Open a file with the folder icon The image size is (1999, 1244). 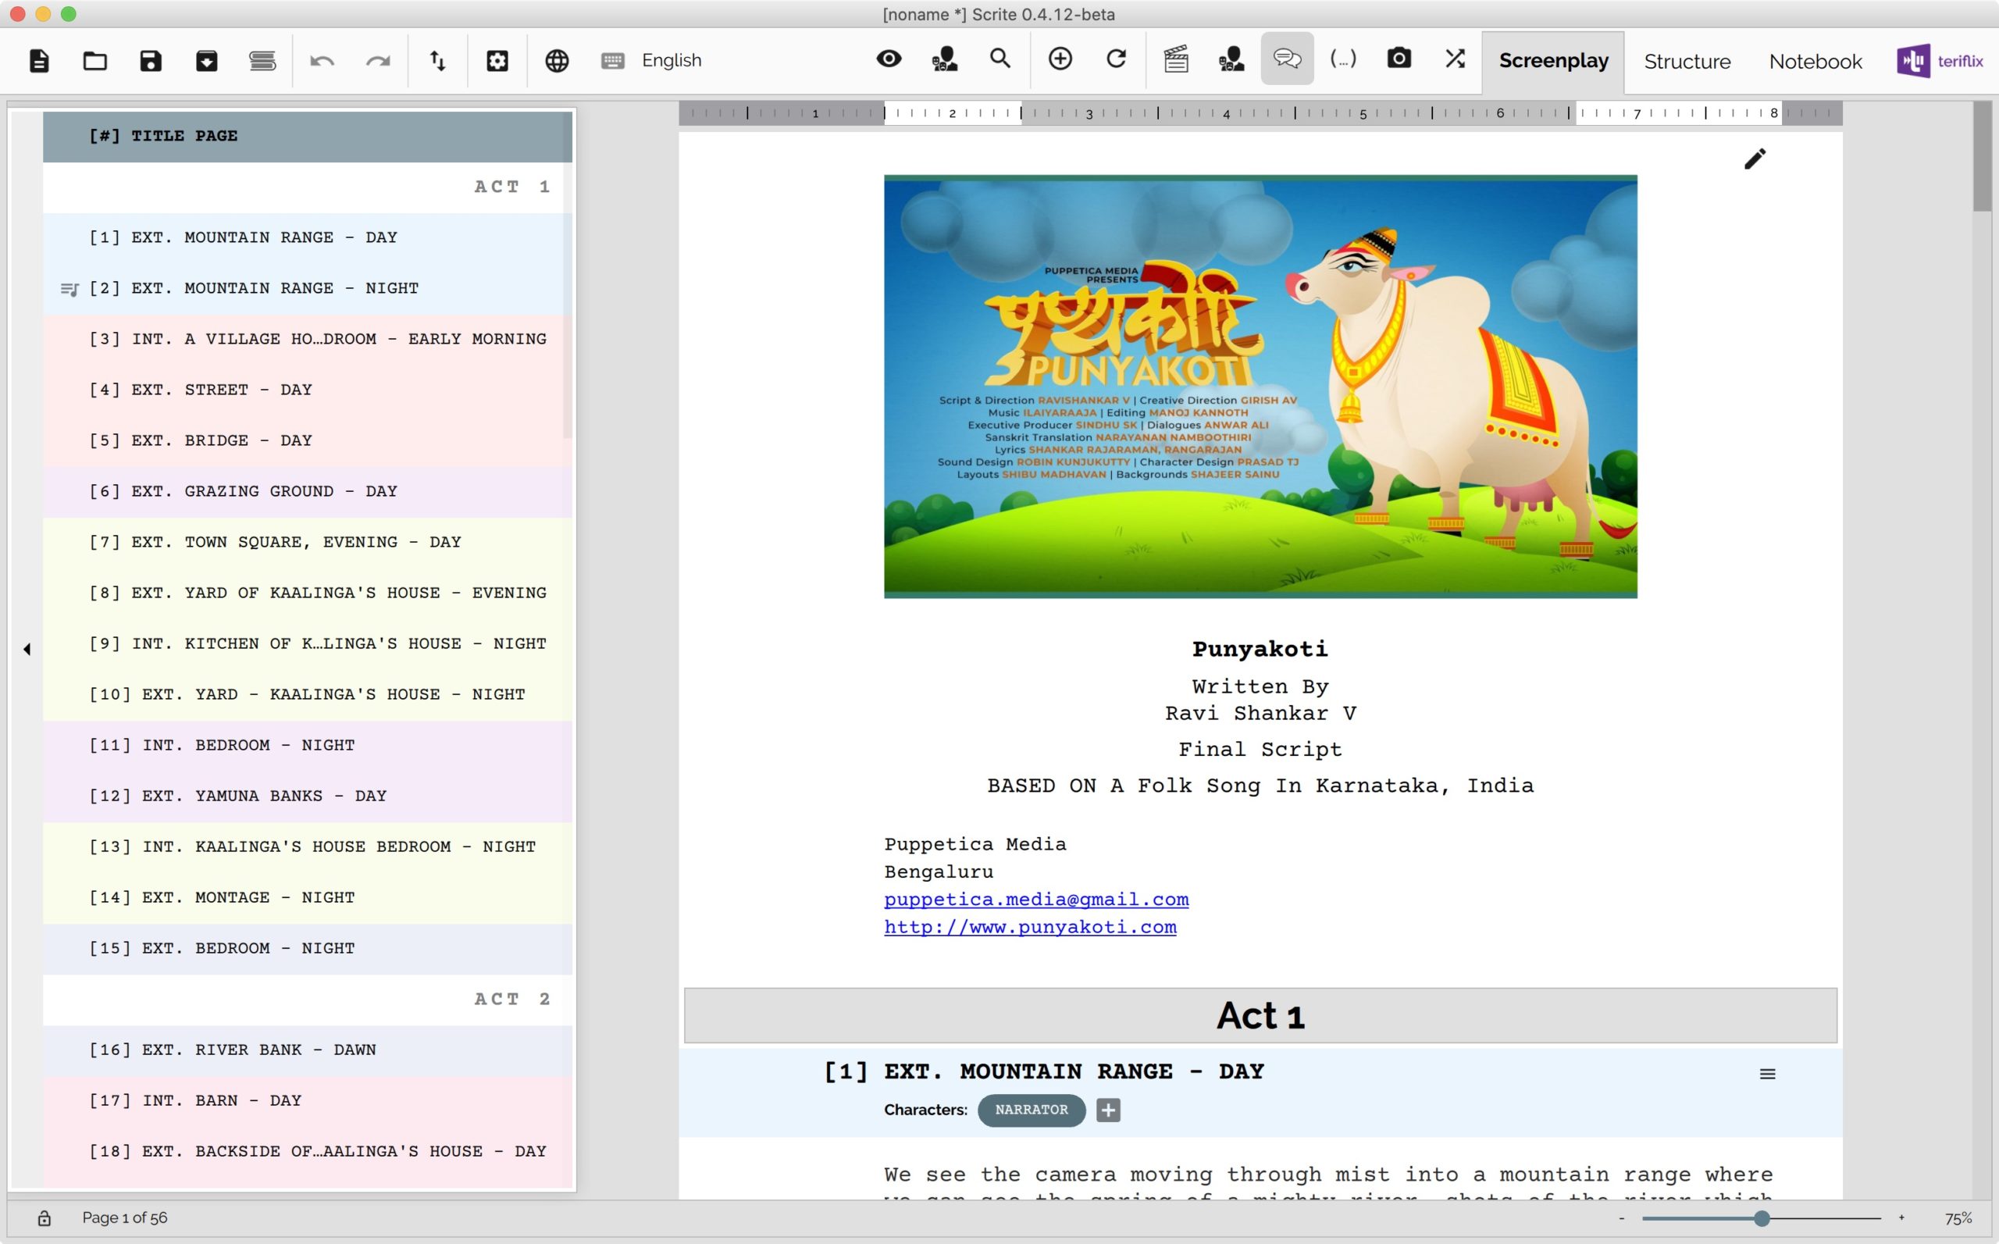(94, 60)
